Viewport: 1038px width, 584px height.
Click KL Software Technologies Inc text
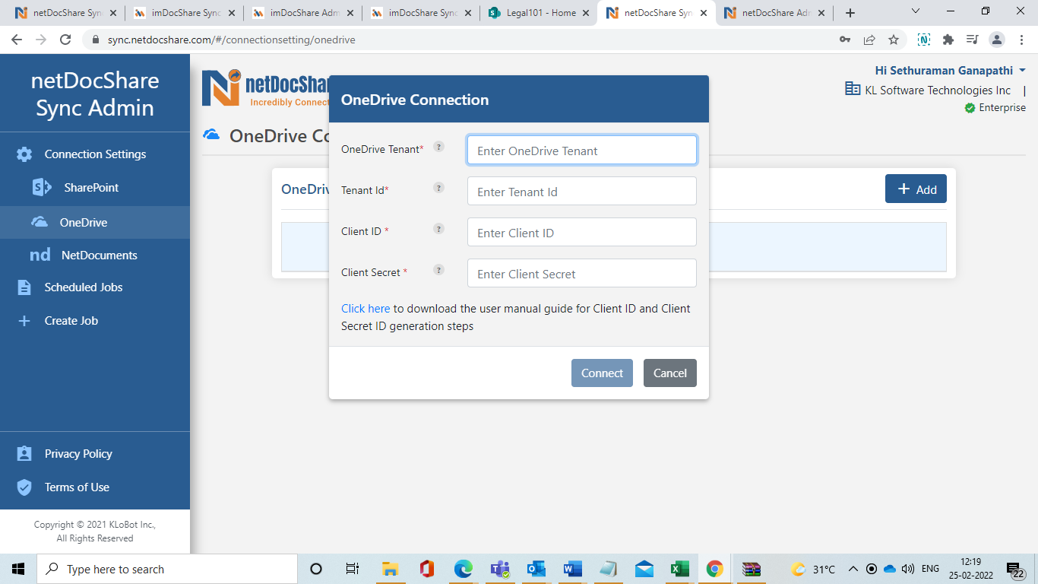tap(938, 90)
